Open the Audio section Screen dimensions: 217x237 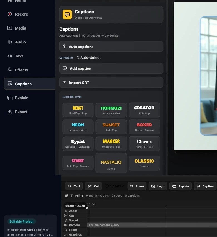coord(29,42)
